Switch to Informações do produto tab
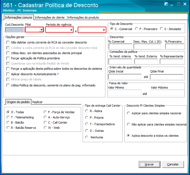Image resolution: width=190 pixels, height=175 pixels. pos(83,17)
